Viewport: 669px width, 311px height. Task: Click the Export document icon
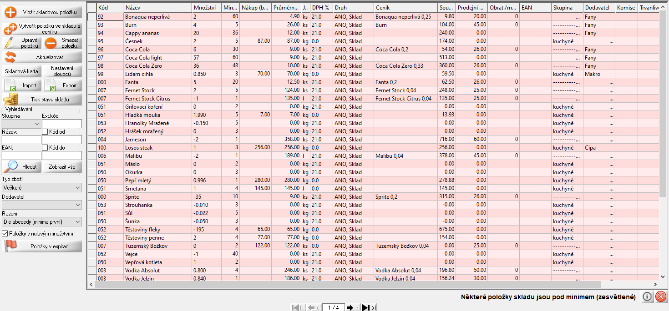pos(51,85)
